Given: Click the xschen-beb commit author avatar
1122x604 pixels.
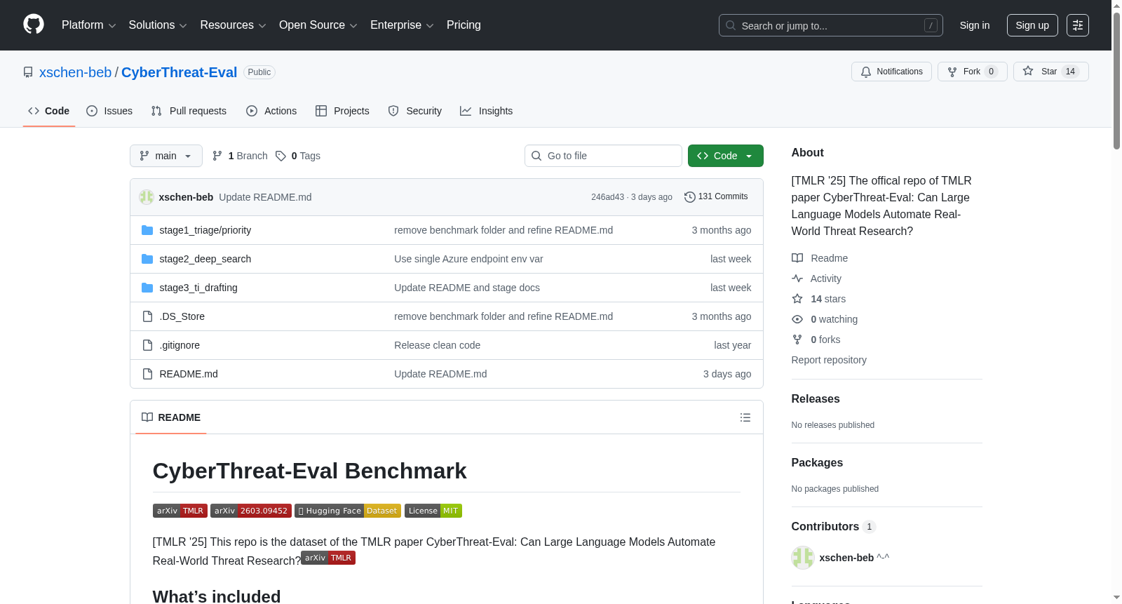Looking at the screenshot, I should point(147,197).
